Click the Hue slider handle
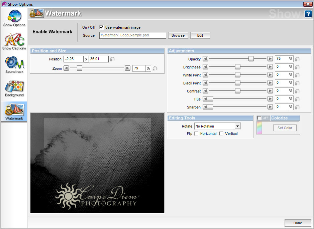314x229 pixels. pyautogui.click(x=211, y=99)
